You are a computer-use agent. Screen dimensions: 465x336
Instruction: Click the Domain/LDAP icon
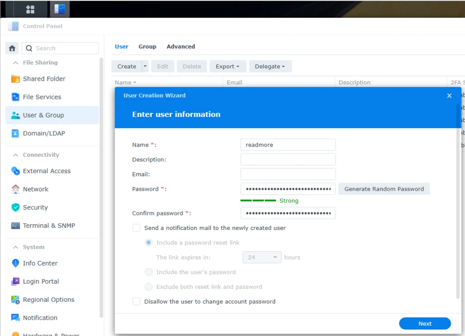click(x=15, y=133)
